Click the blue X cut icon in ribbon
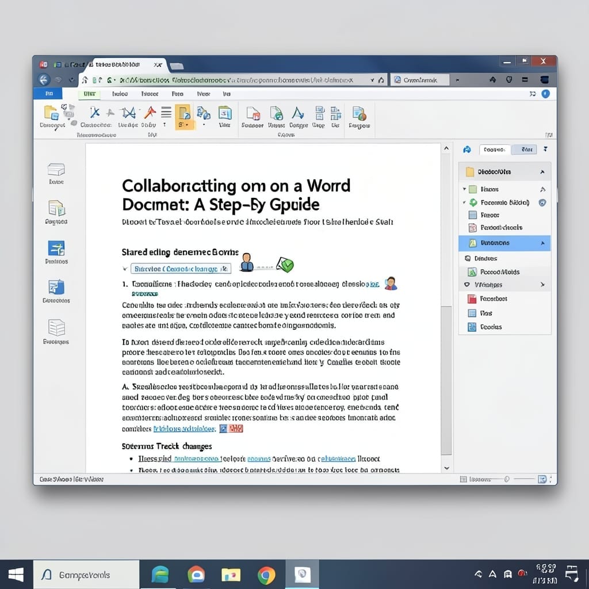Screen dimensions: 589x589 pyautogui.click(x=95, y=112)
